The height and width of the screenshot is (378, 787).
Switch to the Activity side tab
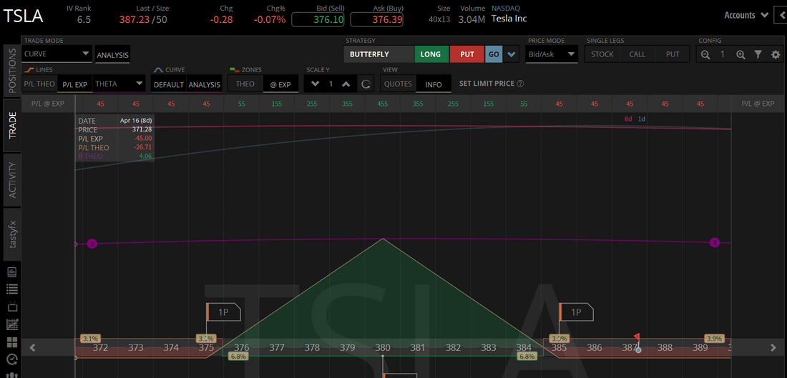point(12,179)
